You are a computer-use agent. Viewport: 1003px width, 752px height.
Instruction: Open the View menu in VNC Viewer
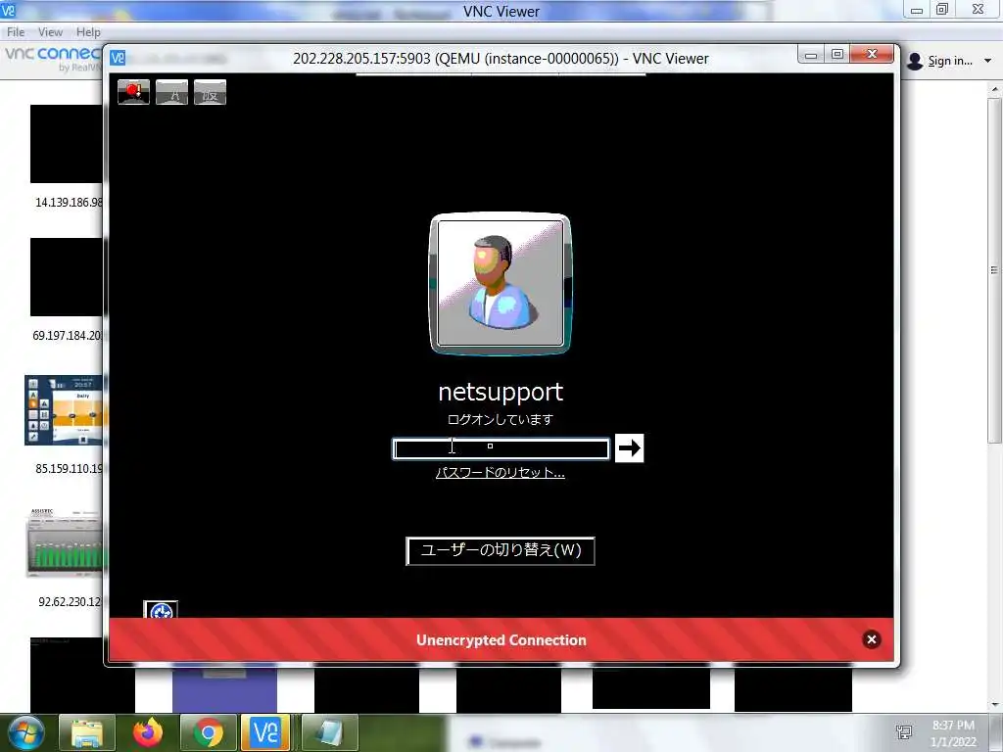tap(50, 32)
